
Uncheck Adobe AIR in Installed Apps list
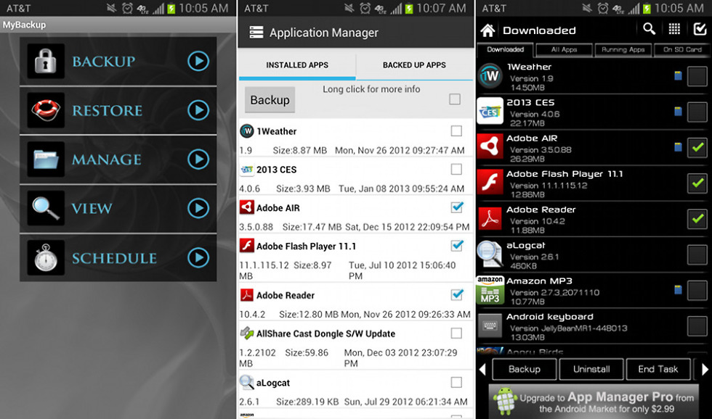(456, 207)
